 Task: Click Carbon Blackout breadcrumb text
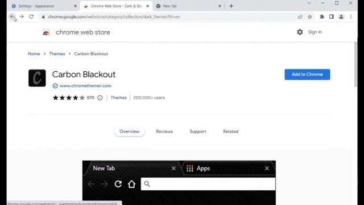tap(91, 54)
